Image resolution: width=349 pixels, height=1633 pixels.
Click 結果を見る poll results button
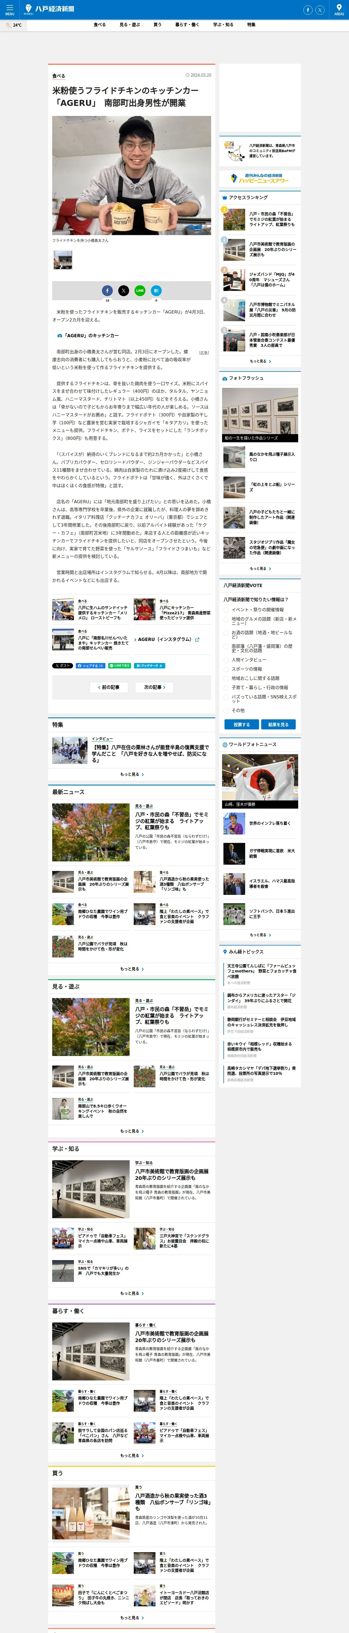point(278,725)
